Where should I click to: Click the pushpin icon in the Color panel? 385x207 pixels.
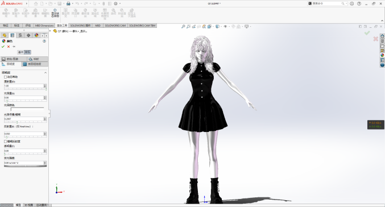coord(14,47)
